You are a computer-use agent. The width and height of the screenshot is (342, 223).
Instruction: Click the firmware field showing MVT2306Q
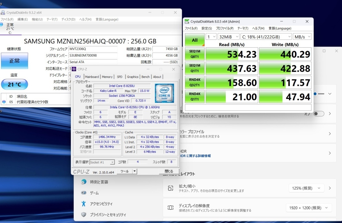point(93,49)
